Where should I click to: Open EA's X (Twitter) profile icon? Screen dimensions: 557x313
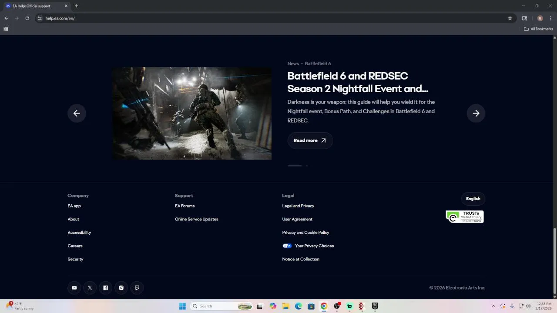tap(90, 288)
